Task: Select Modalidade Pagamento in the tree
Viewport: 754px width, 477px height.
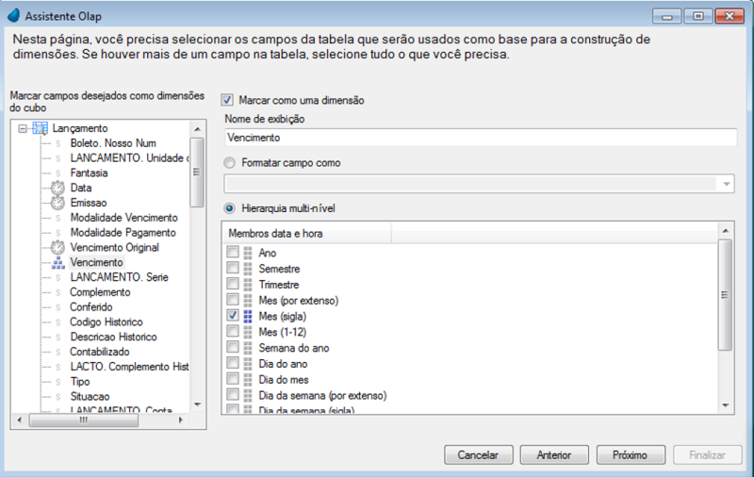Action: (123, 233)
